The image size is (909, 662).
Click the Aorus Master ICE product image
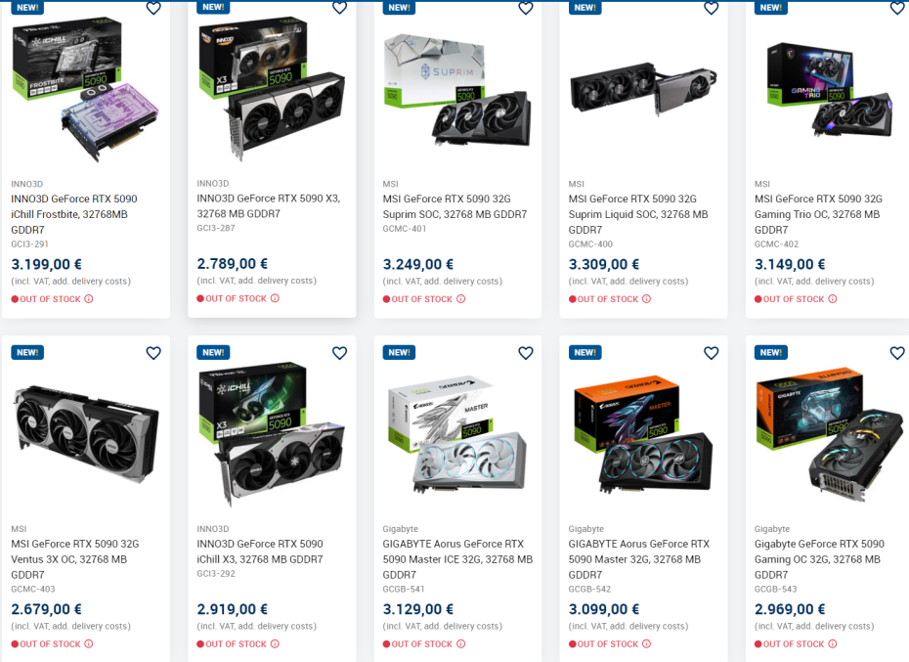tap(457, 433)
